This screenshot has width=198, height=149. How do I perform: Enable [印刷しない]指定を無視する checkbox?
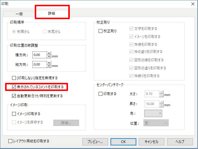(x=14, y=78)
